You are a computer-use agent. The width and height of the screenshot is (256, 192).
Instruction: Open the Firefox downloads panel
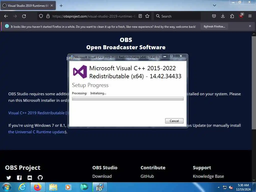223,16
